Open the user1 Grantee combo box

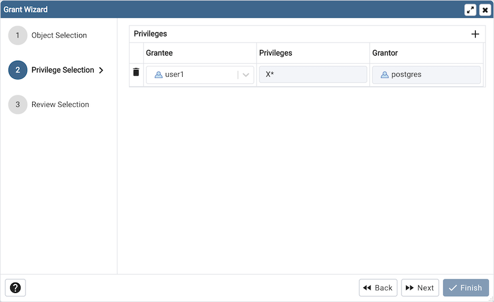(x=193, y=75)
